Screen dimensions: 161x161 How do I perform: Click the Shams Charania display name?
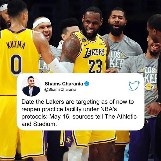tap(64, 84)
